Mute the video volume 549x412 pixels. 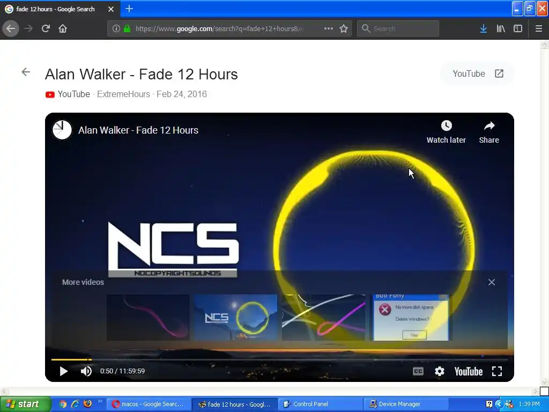[86, 371]
